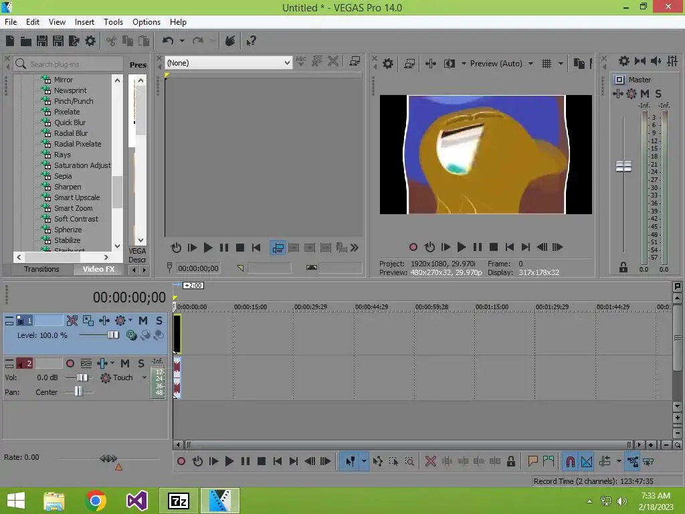Viewport: 685px width, 514px height.
Task: Open overlays grid icon in preview
Action: (x=547, y=64)
